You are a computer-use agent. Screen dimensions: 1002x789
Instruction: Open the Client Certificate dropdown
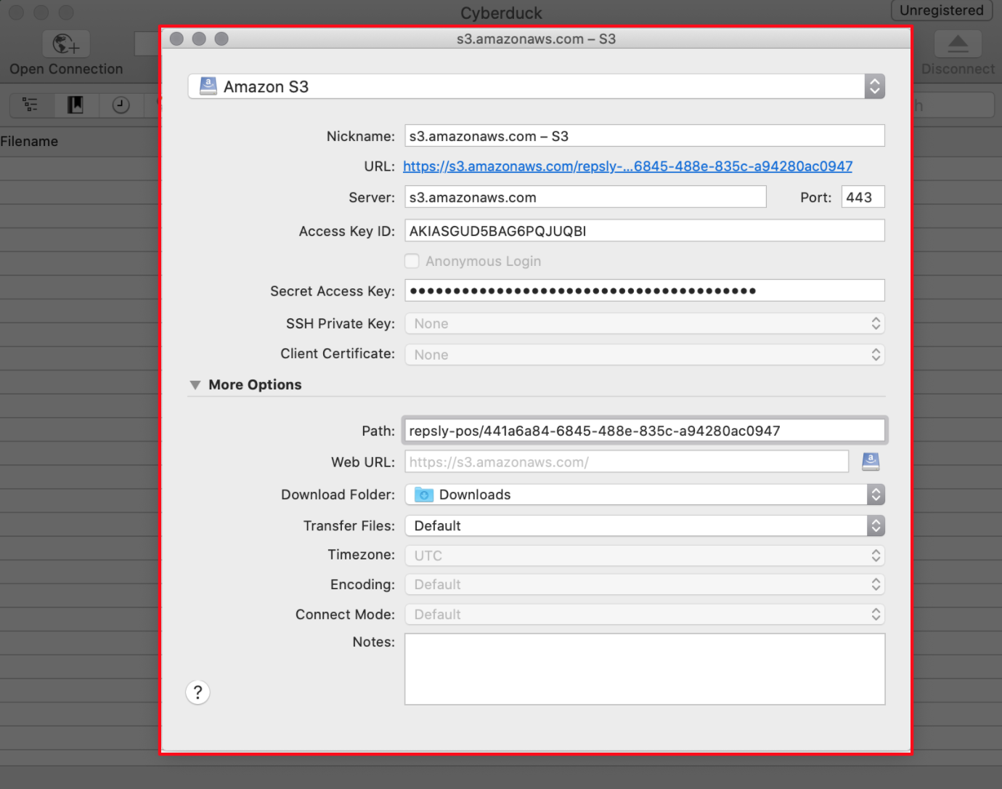point(645,355)
